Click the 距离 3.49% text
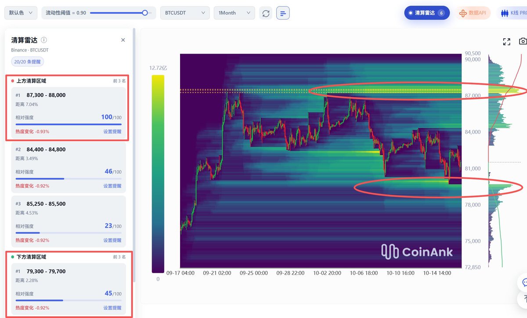Screen dimensions: 527x318 (x=27, y=159)
